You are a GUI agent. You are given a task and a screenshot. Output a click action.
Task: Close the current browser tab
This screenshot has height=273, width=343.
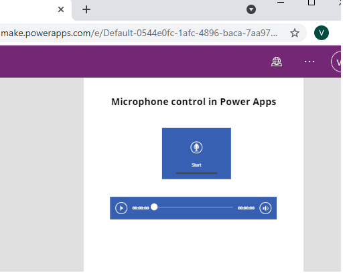61,9
